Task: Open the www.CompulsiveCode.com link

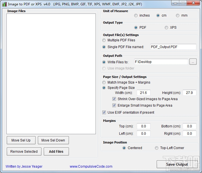Action: [x=91, y=167]
